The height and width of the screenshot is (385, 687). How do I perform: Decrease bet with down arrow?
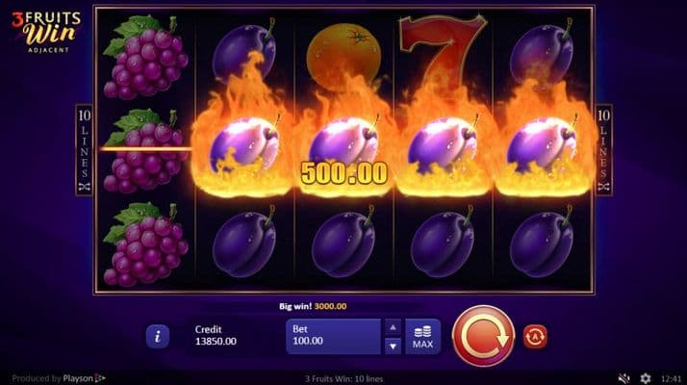click(x=393, y=346)
